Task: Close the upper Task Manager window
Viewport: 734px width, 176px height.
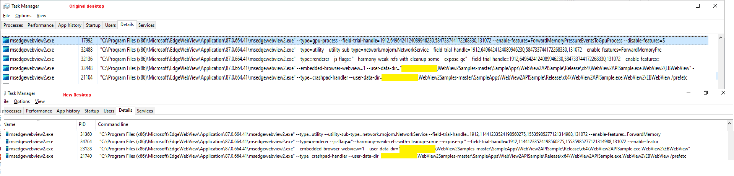Action: [715, 6]
